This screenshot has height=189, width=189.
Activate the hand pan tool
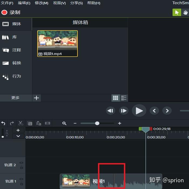[185, 12]
